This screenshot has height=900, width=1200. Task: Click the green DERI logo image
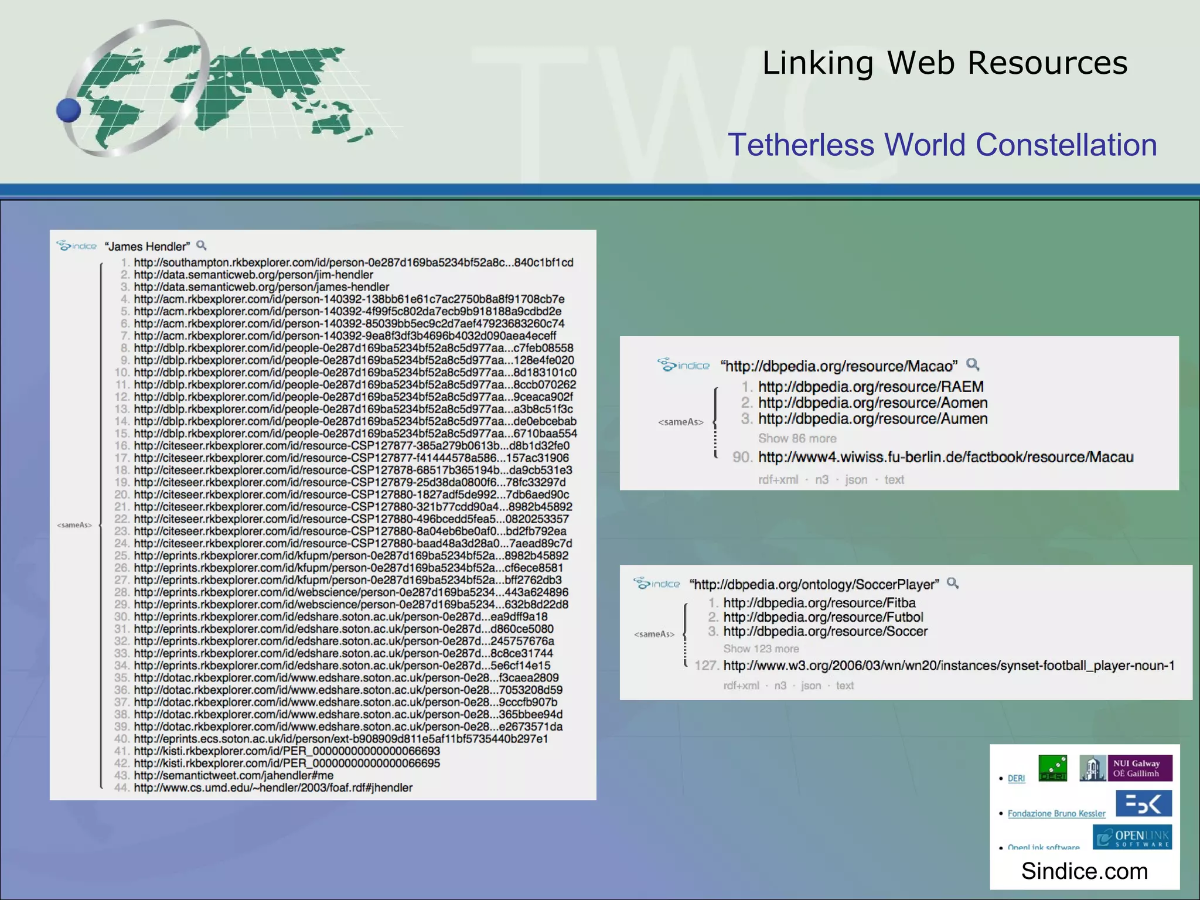click(1052, 768)
